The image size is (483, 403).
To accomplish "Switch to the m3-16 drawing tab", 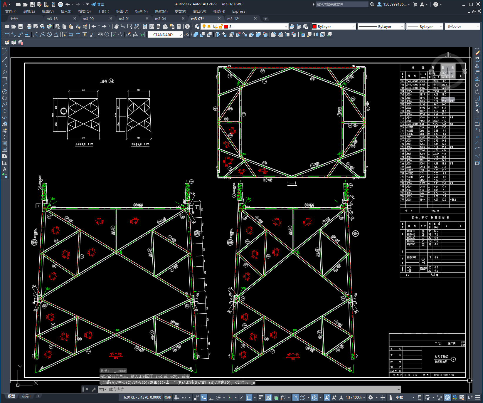I will (x=52, y=19).
